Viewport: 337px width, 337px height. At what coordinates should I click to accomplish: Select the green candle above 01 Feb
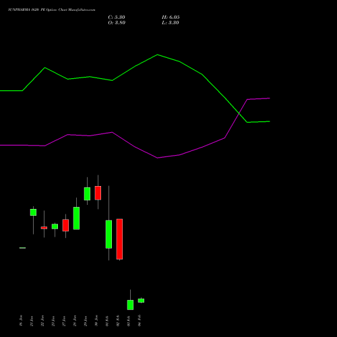[109, 235]
